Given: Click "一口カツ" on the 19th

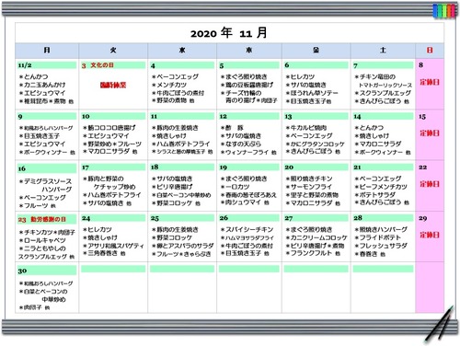Looking at the screenshot, I should pos(237,187).
